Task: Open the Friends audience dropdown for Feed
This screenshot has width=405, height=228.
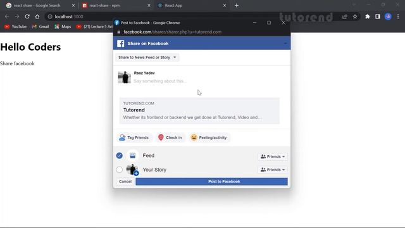Action: (x=273, y=156)
